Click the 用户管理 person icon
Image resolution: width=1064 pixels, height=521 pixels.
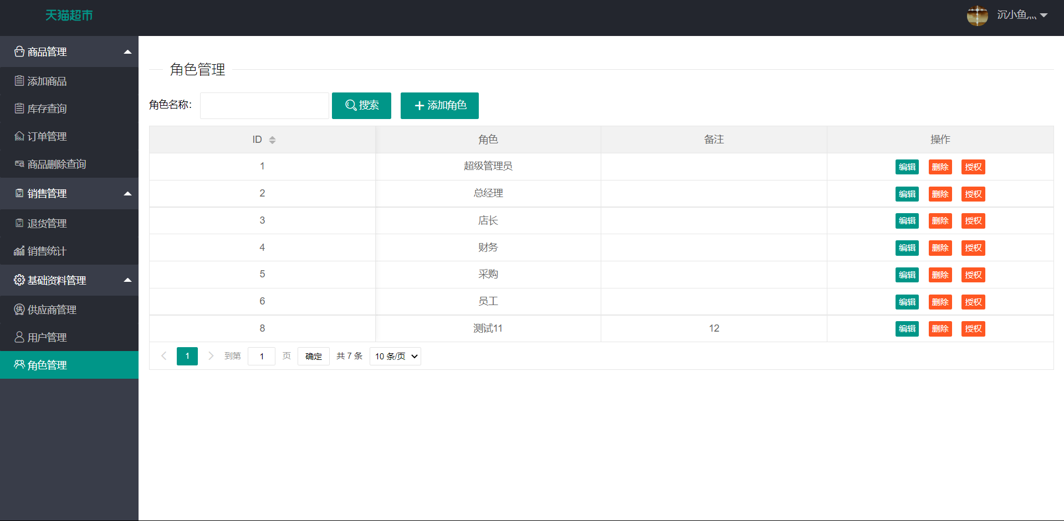(x=19, y=337)
